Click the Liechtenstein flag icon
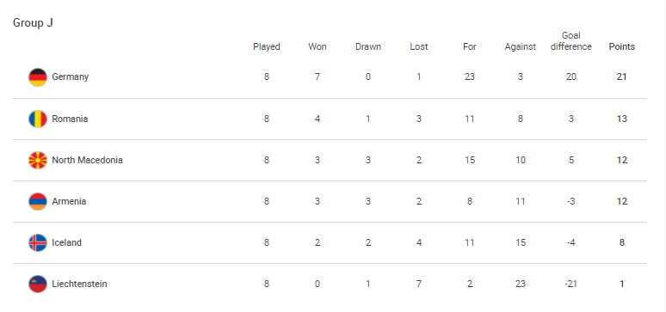Viewport: 666px width, 312px height. [x=38, y=284]
